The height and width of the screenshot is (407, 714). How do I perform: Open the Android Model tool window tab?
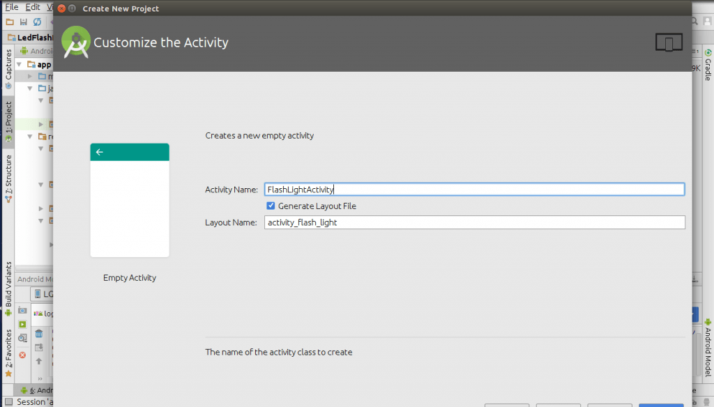pos(708,347)
